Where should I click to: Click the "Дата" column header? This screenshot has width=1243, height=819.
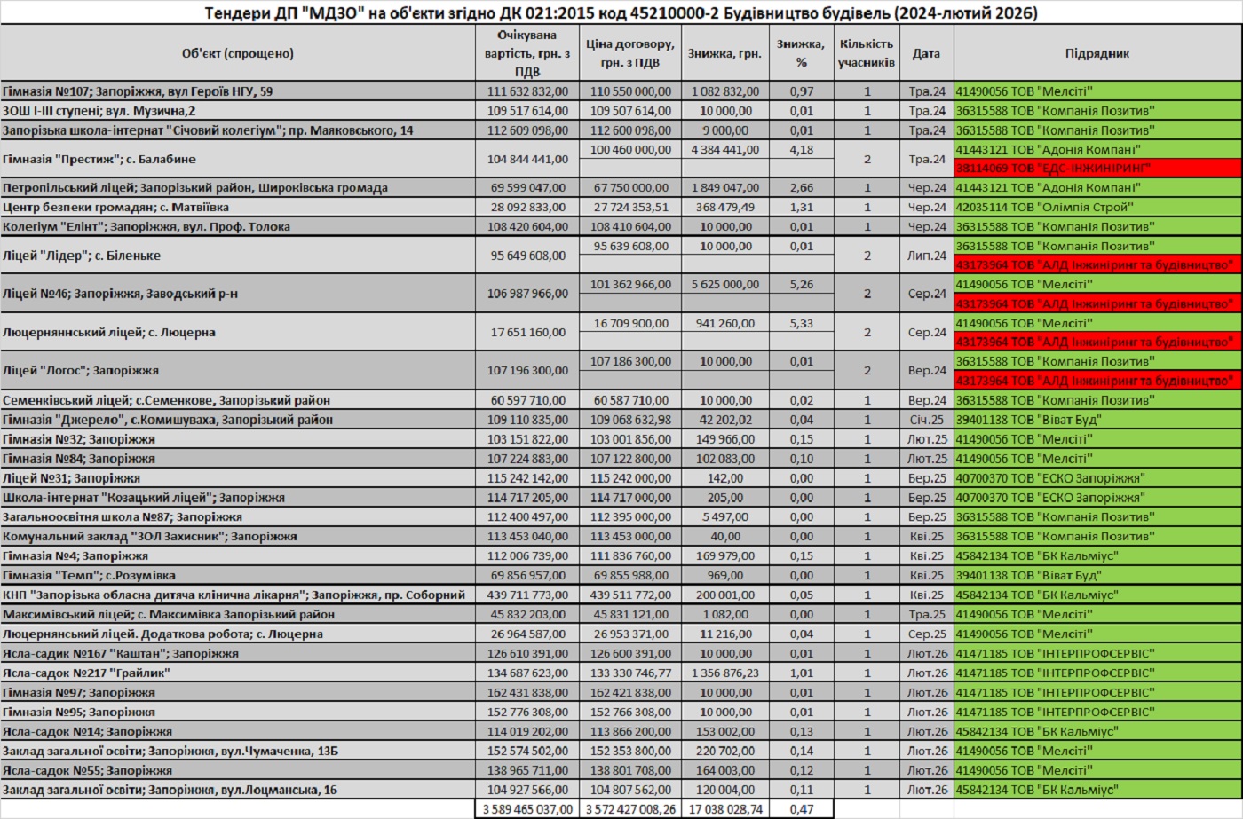[926, 53]
